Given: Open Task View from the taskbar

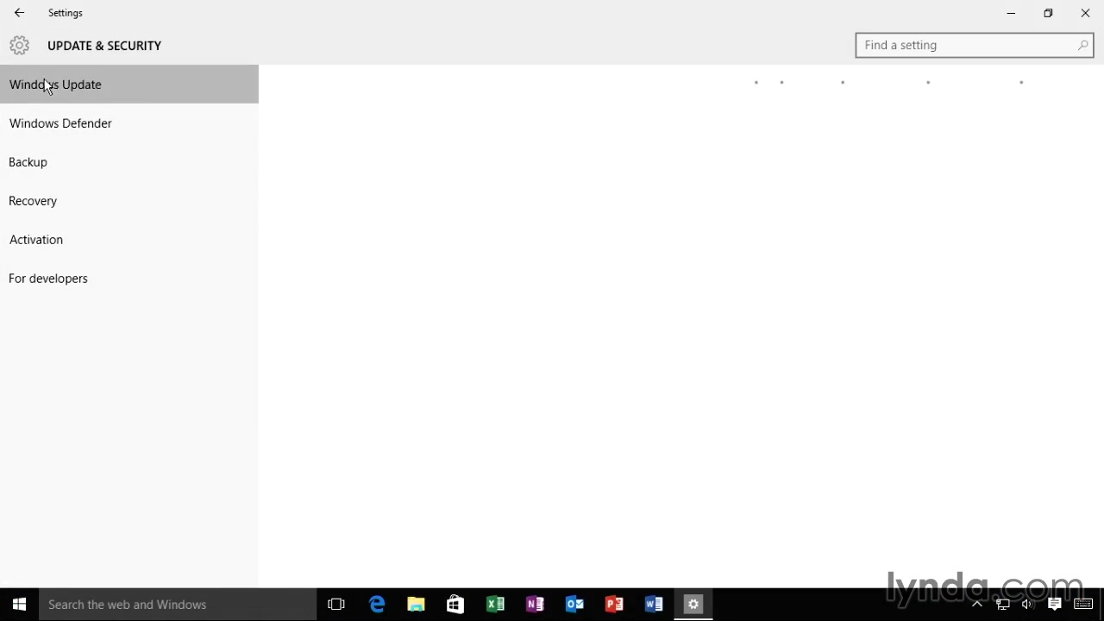Looking at the screenshot, I should [x=336, y=605].
